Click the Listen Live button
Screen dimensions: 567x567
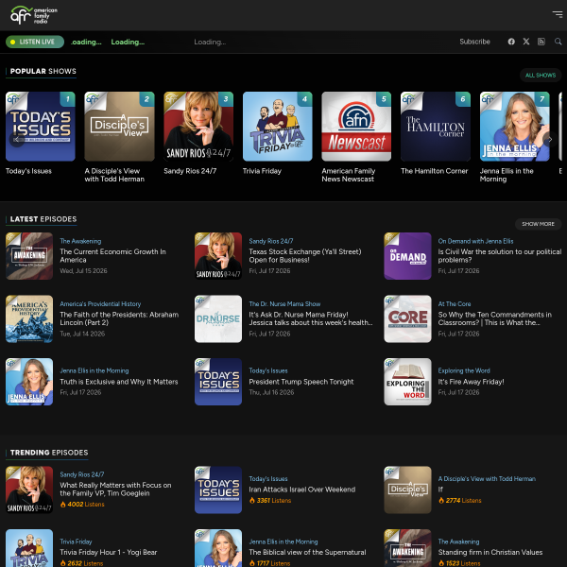click(35, 42)
